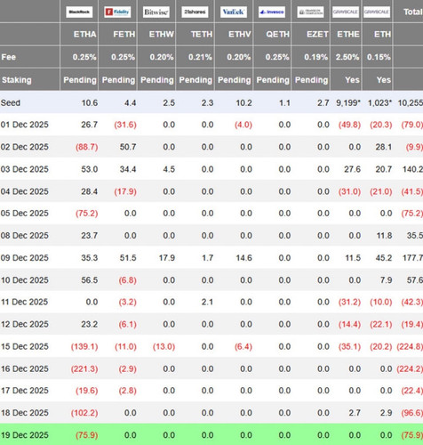The width and height of the screenshot is (423, 445).
Task: Click the Staking 'Pending' under EZET
Action: (x=311, y=80)
